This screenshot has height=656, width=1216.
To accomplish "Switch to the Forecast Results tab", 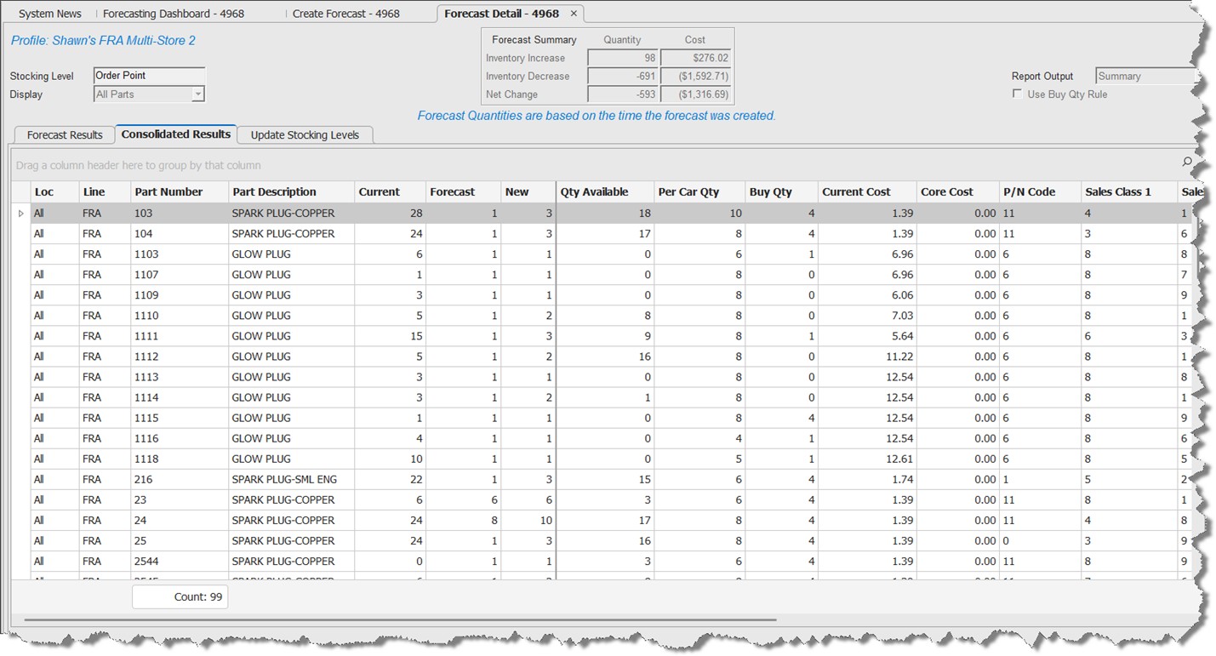I will point(65,135).
